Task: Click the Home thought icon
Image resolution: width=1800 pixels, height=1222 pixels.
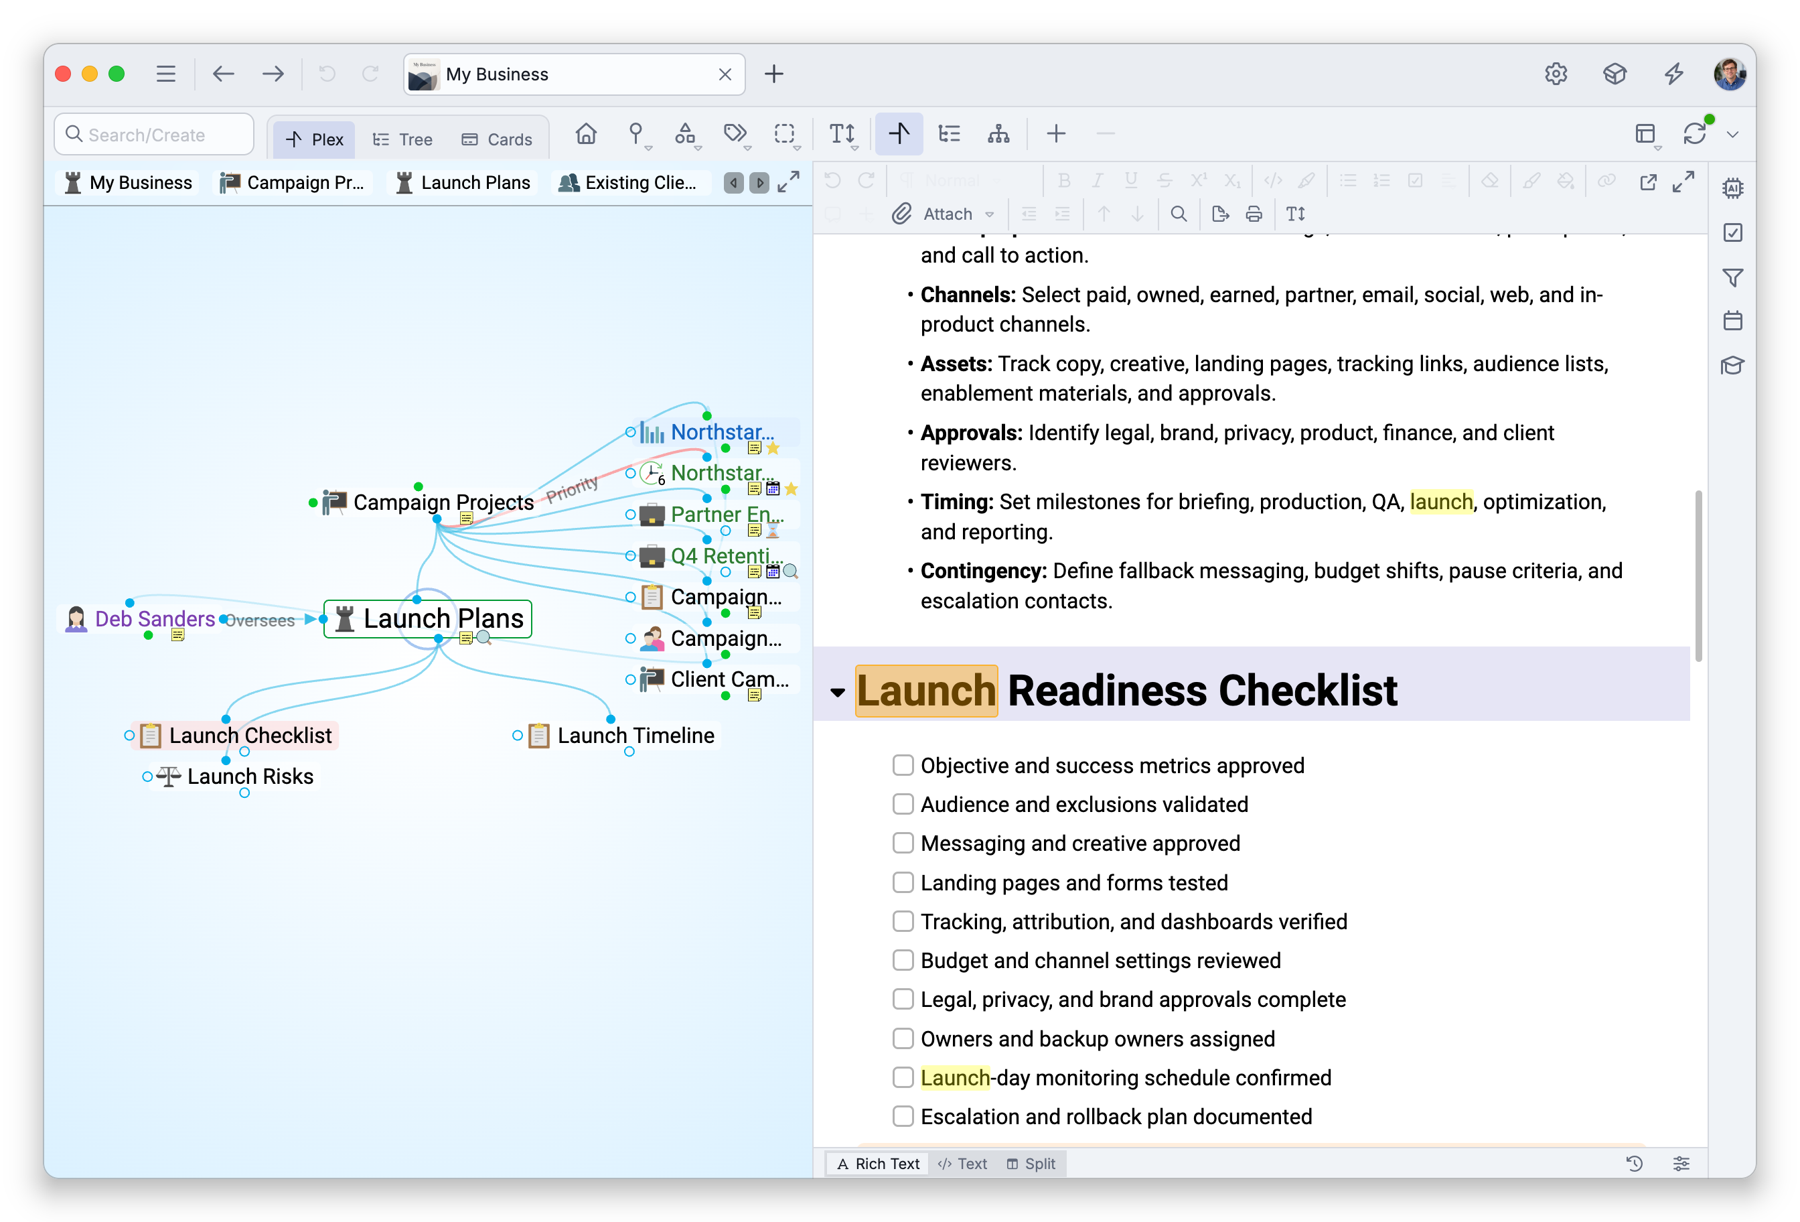Action: pos(585,134)
